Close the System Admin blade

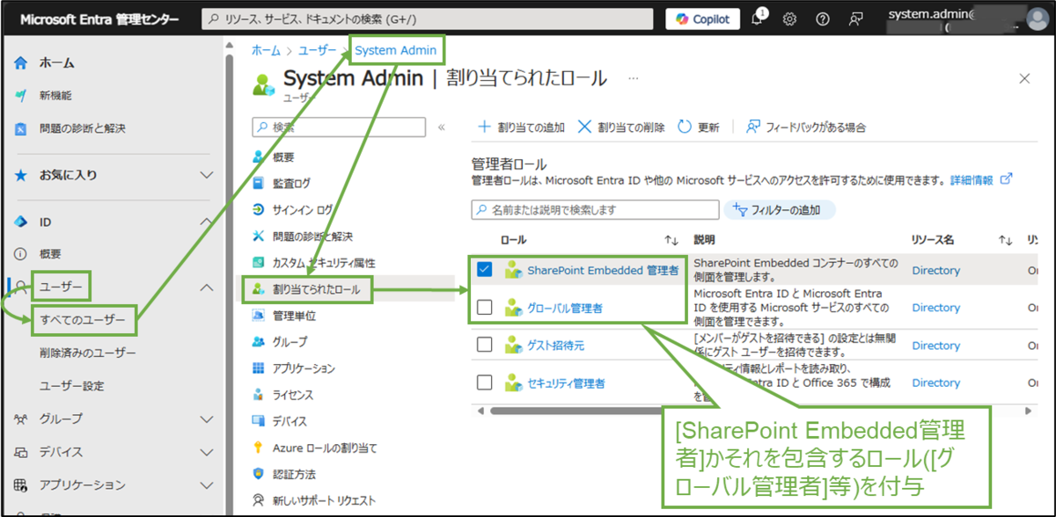(1024, 78)
